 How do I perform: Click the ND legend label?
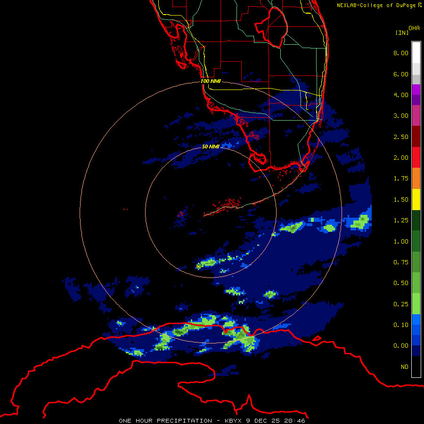coord(405,367)
